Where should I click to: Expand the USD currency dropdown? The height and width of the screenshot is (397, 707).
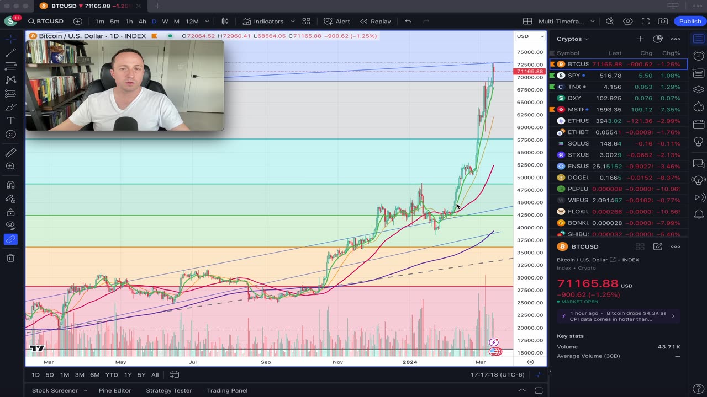coord(530,36)
